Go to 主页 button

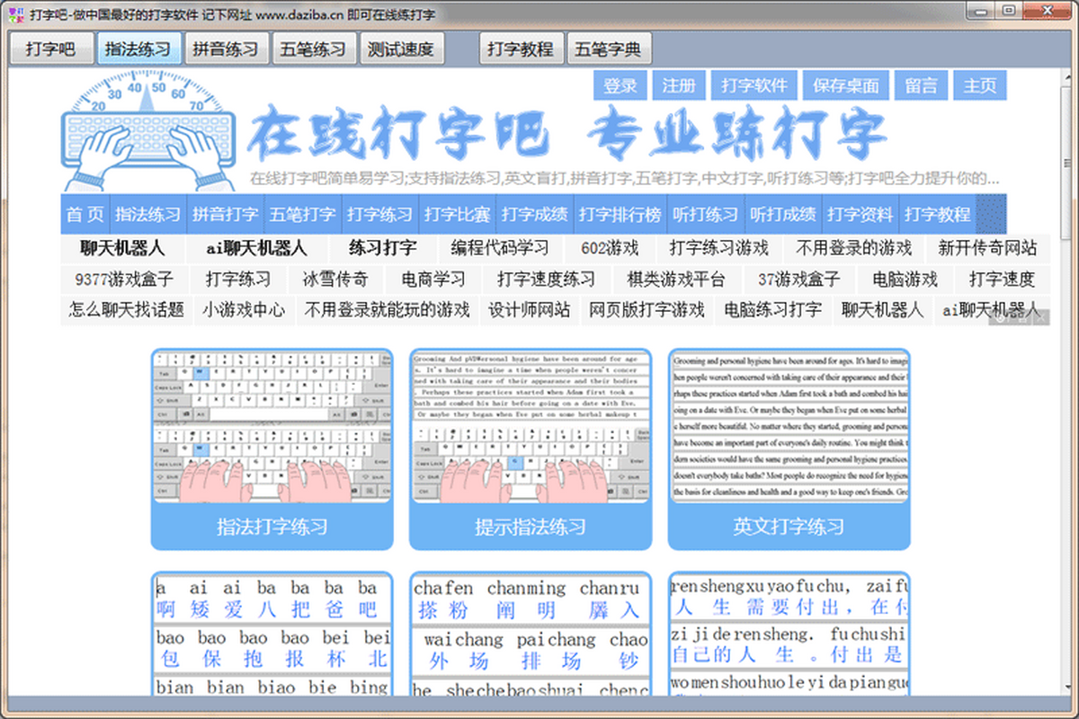coord(980,85)
